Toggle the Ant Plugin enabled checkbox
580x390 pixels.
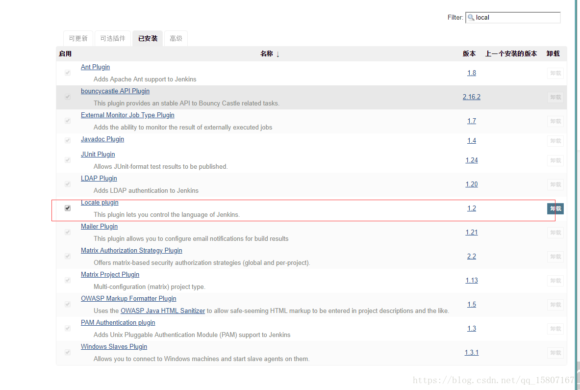click(68, 73)
